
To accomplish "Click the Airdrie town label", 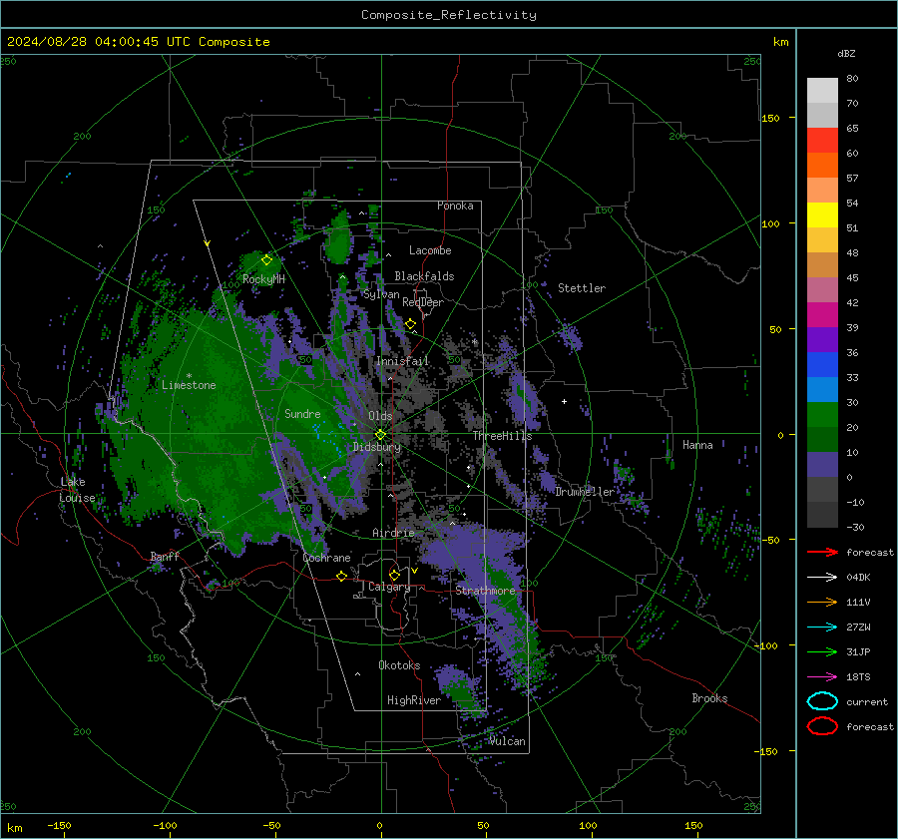I will pos(393,533).
